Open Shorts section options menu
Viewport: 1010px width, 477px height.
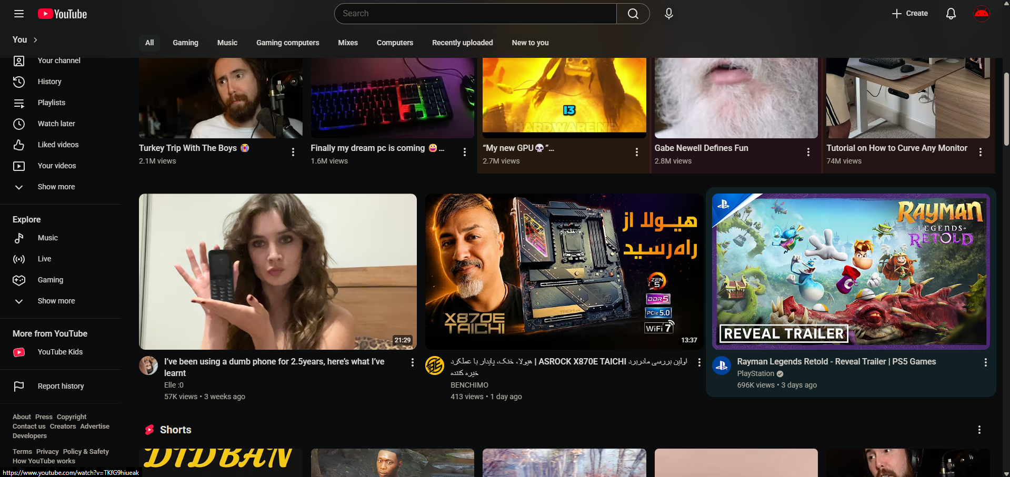coord(979,430)
